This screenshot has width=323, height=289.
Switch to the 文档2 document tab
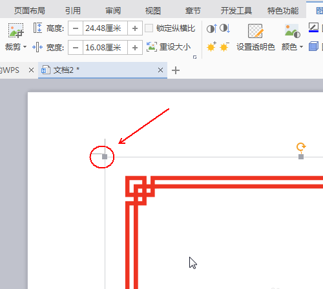103,70
